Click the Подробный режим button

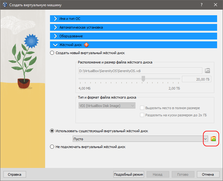[x=129, y=174]
